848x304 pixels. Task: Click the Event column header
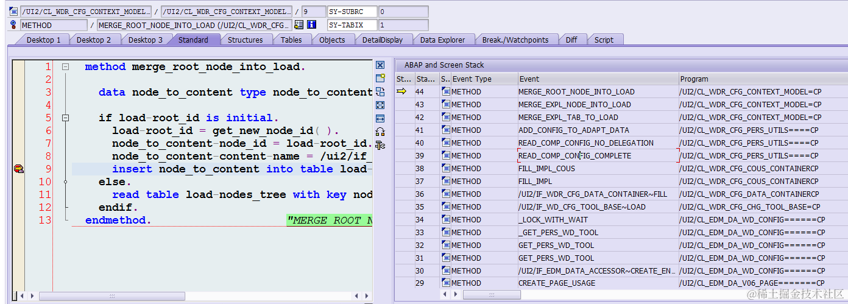(x=598, y=79)
